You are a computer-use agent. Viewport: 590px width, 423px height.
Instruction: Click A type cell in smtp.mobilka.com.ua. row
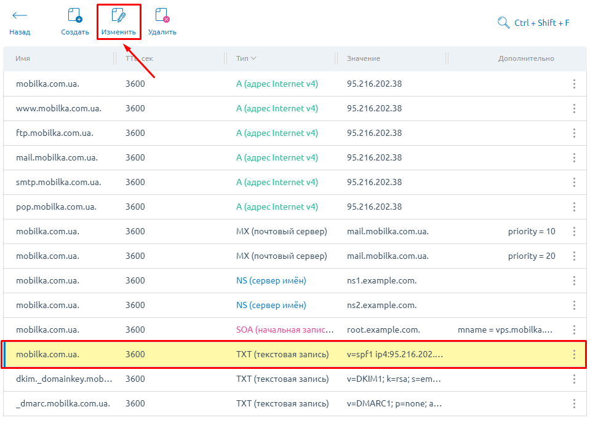pos(277,183)
